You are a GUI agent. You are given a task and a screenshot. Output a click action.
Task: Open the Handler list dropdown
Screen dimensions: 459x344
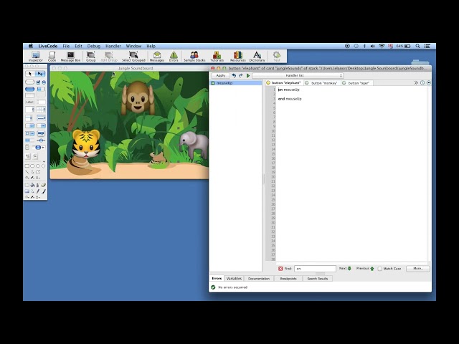coord(298,75)
